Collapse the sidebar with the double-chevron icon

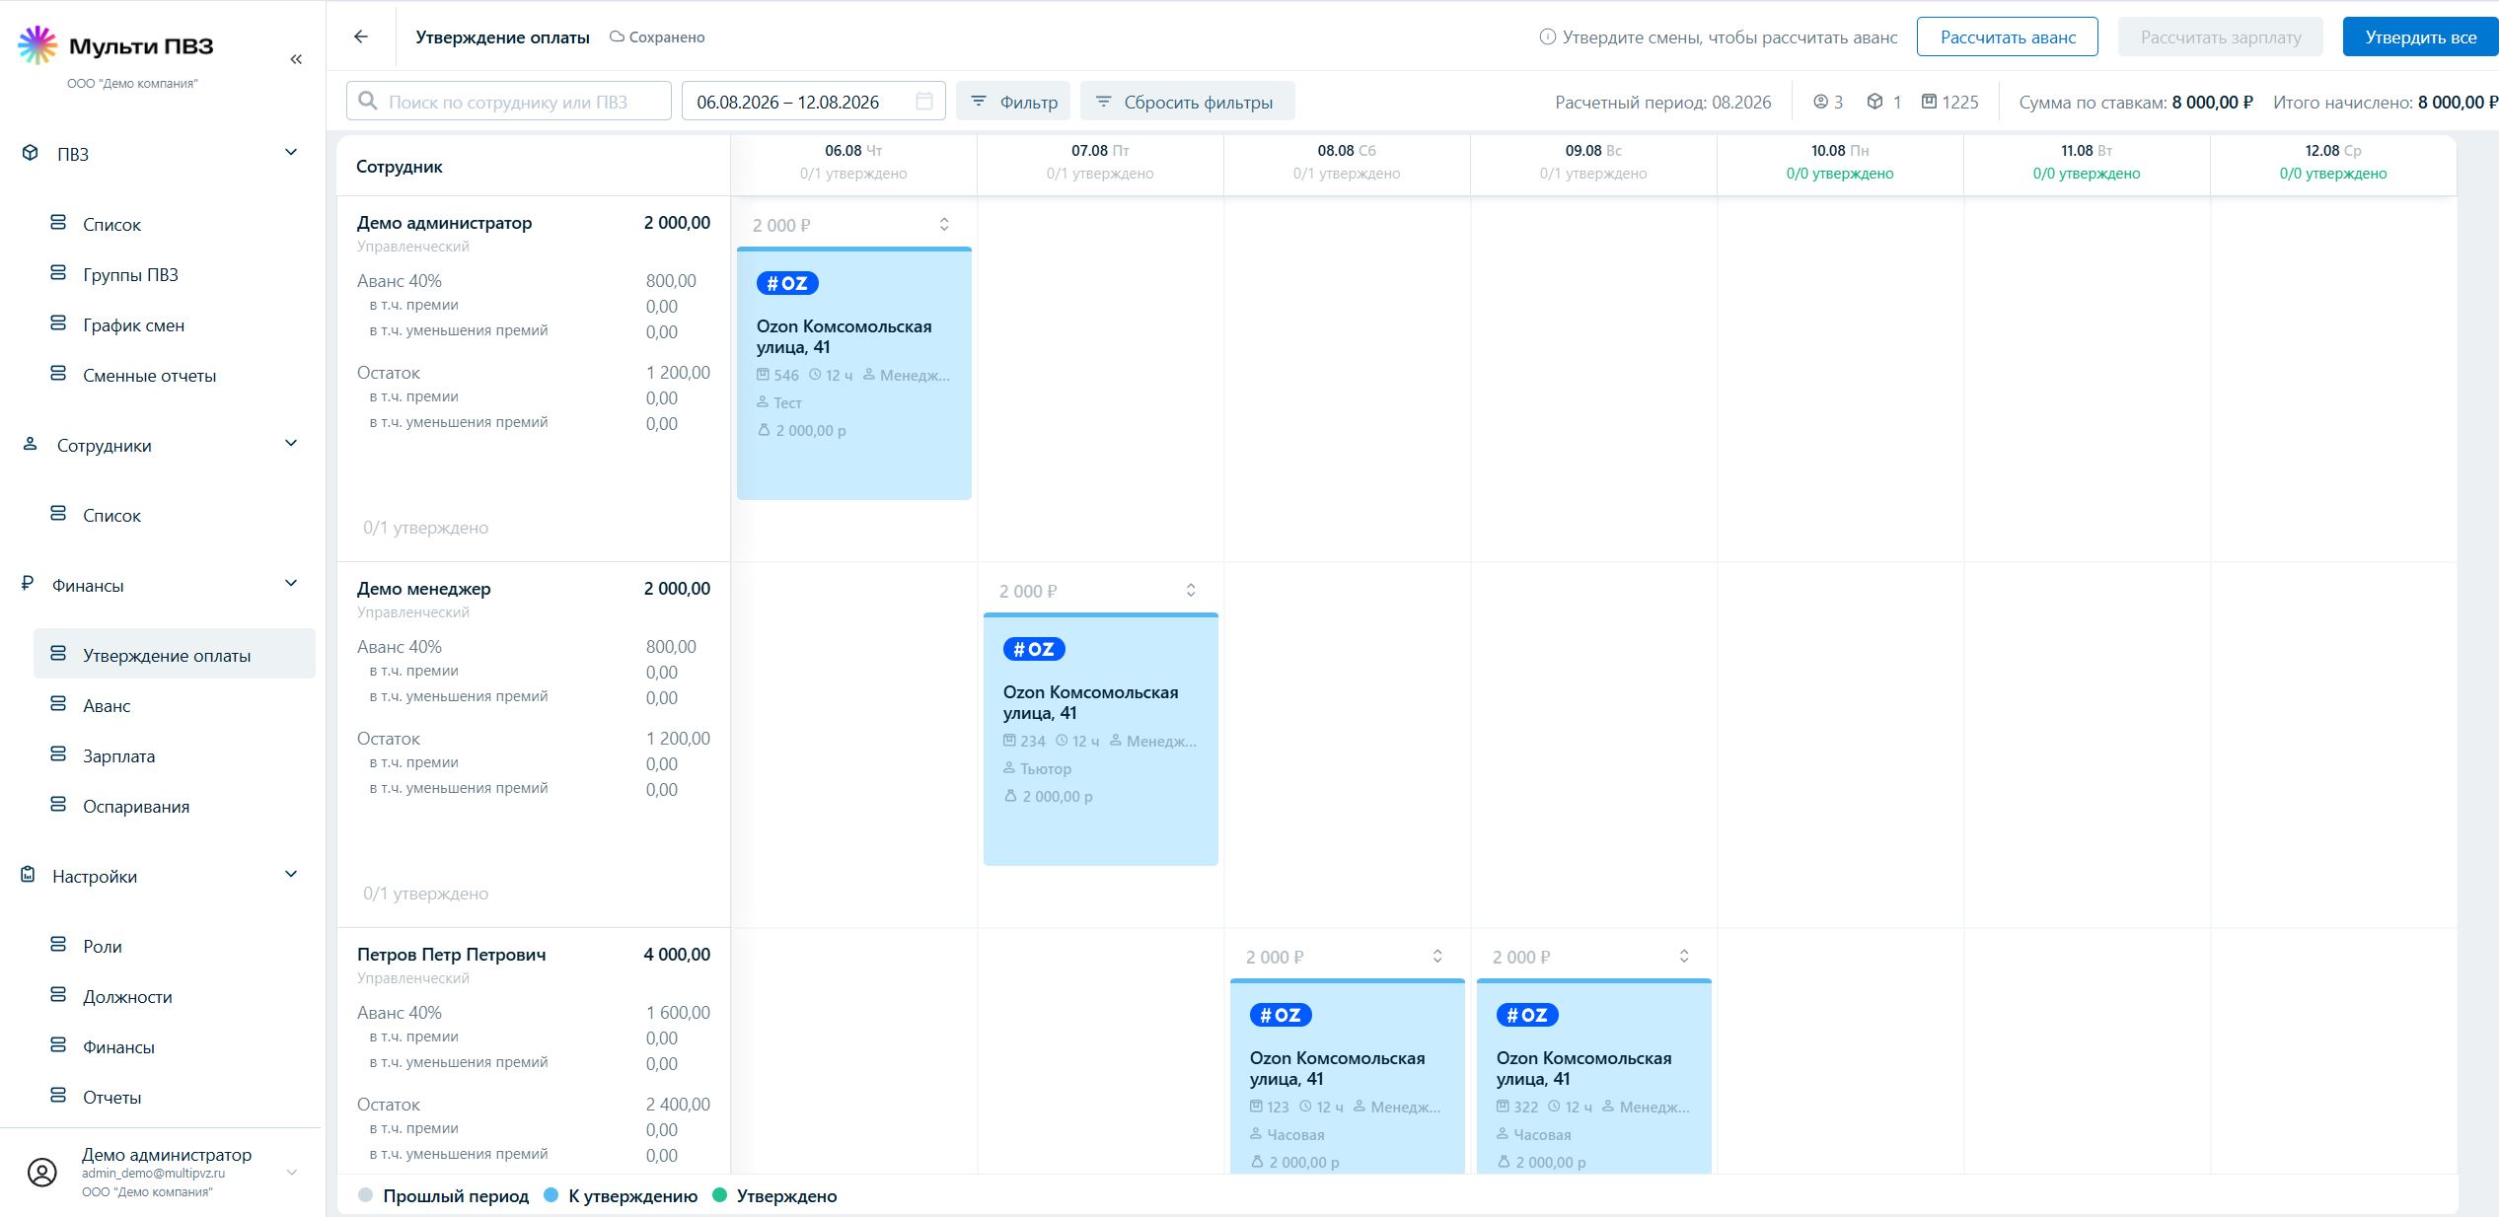coord(296,59)
